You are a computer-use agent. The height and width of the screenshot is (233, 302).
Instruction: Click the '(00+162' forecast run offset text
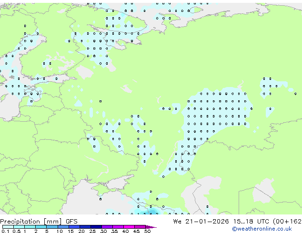point(287,222)
